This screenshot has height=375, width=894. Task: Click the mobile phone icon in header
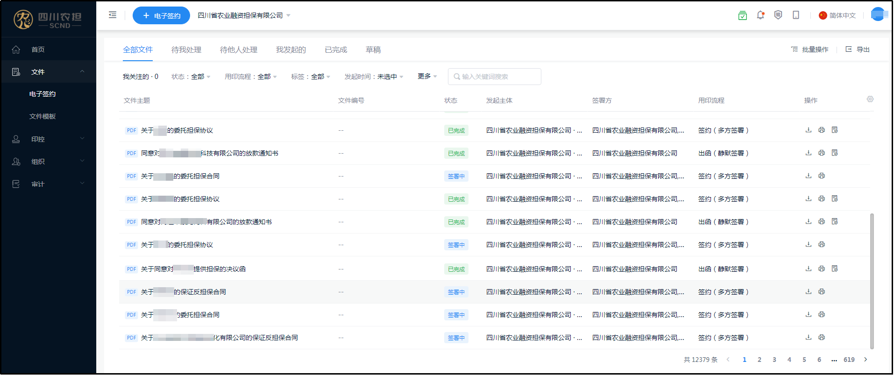[x=796, y=15]
